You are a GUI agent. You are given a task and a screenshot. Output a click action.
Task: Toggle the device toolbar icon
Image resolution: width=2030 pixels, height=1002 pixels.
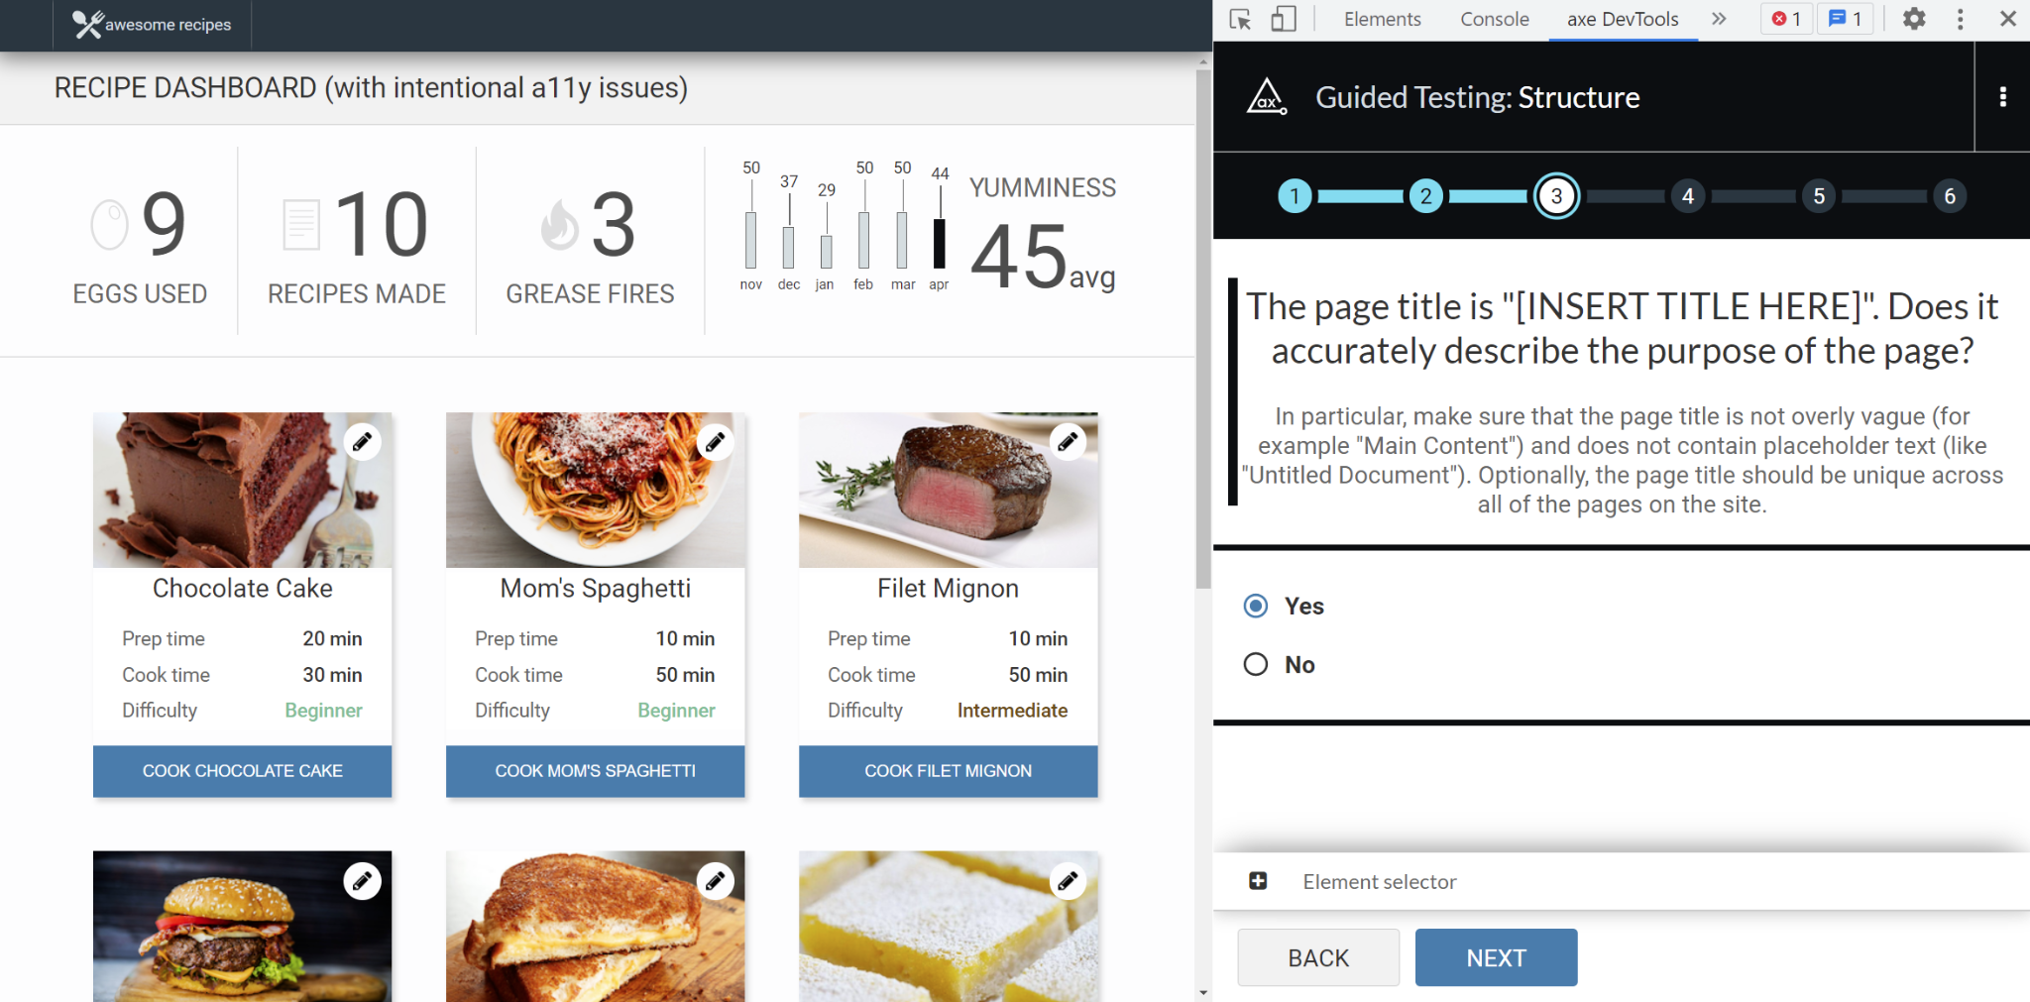pos(1282,19)
